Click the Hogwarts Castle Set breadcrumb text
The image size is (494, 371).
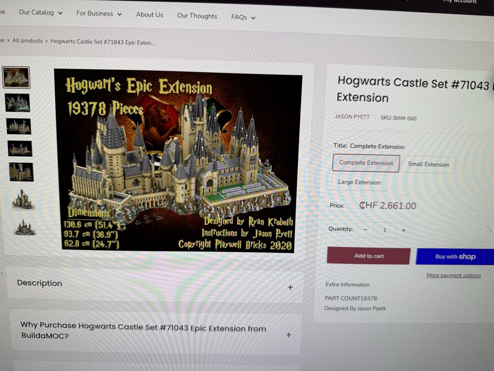[x=103, y=42]
